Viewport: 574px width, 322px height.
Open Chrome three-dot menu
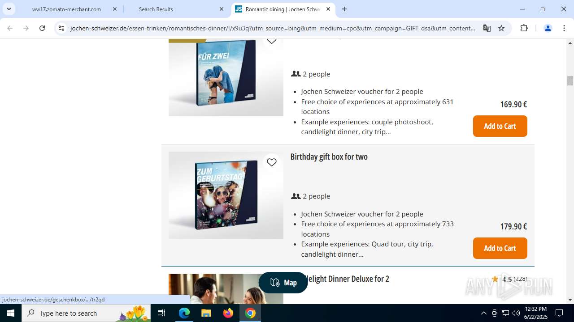[564, 28]
